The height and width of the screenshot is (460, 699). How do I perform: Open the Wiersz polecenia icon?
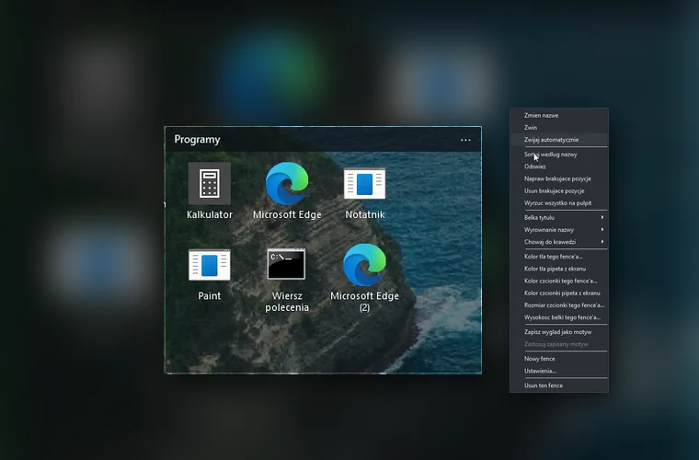point(287,264)
